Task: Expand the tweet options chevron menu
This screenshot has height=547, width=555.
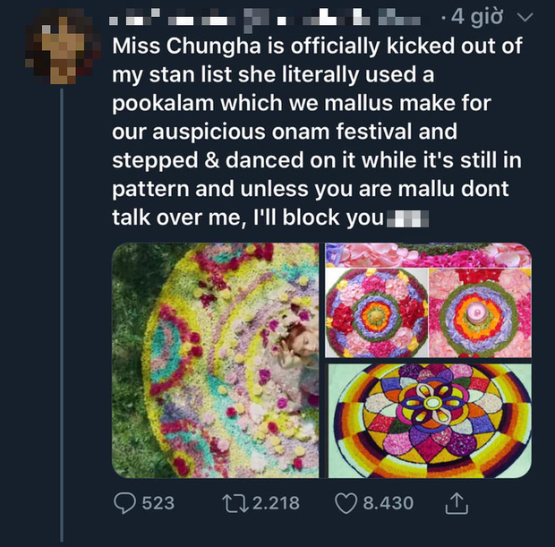Action: pos(525,16)
